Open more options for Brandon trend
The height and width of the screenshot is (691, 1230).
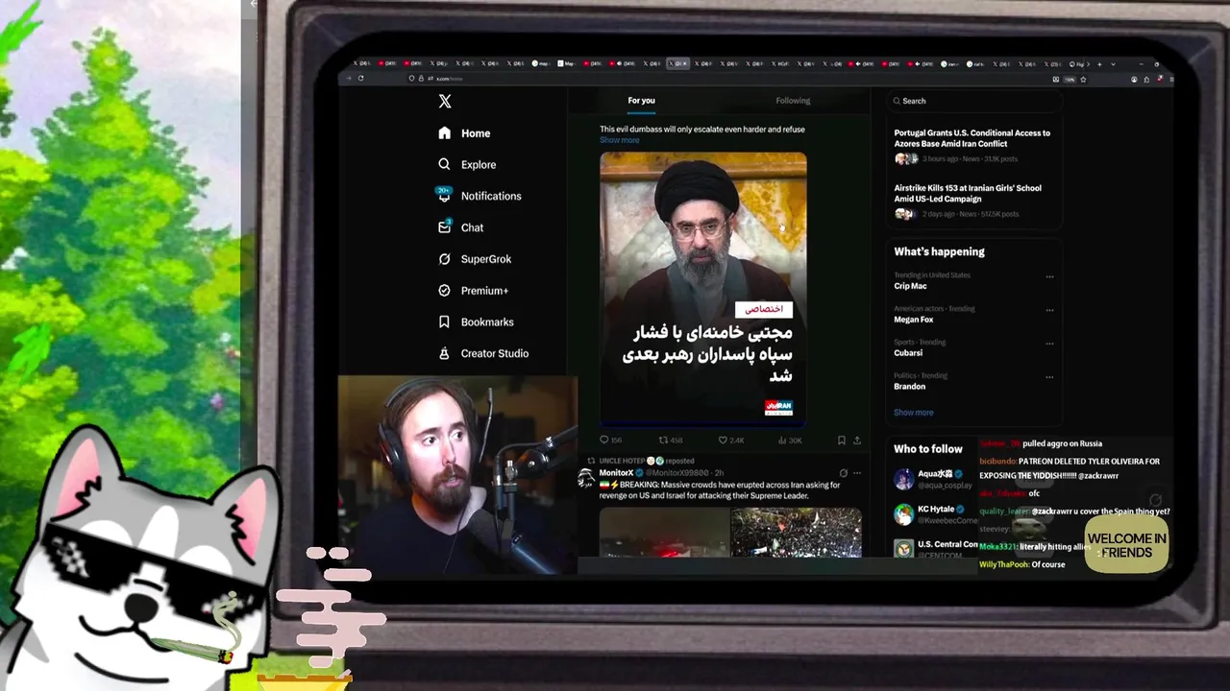1049,378
